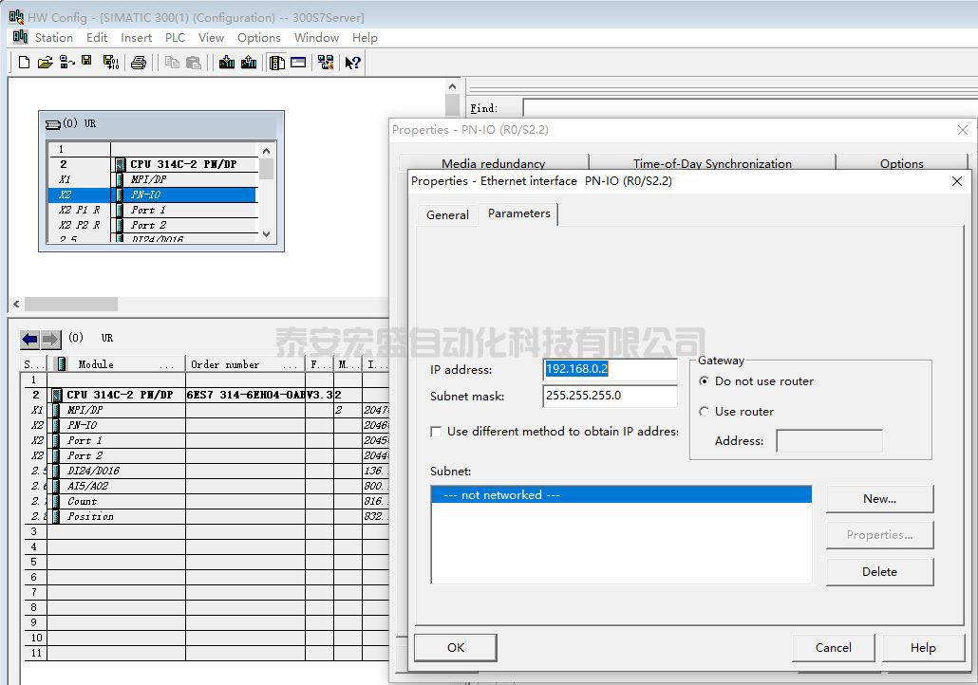This screenshot has width=978, height=685.
Task: Select the Use router radio button
Action: click(705, 412)
